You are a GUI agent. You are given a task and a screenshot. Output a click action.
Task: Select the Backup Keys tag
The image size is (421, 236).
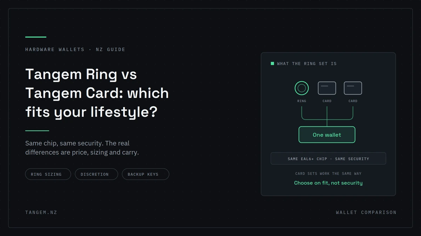tap(146, 174)
